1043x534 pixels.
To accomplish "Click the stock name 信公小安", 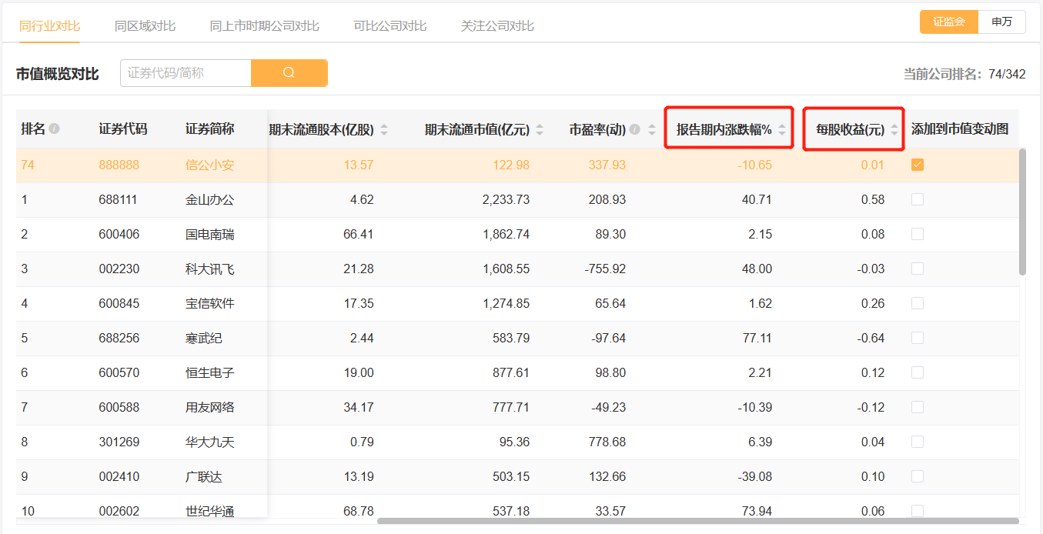I will click(209, 165).
